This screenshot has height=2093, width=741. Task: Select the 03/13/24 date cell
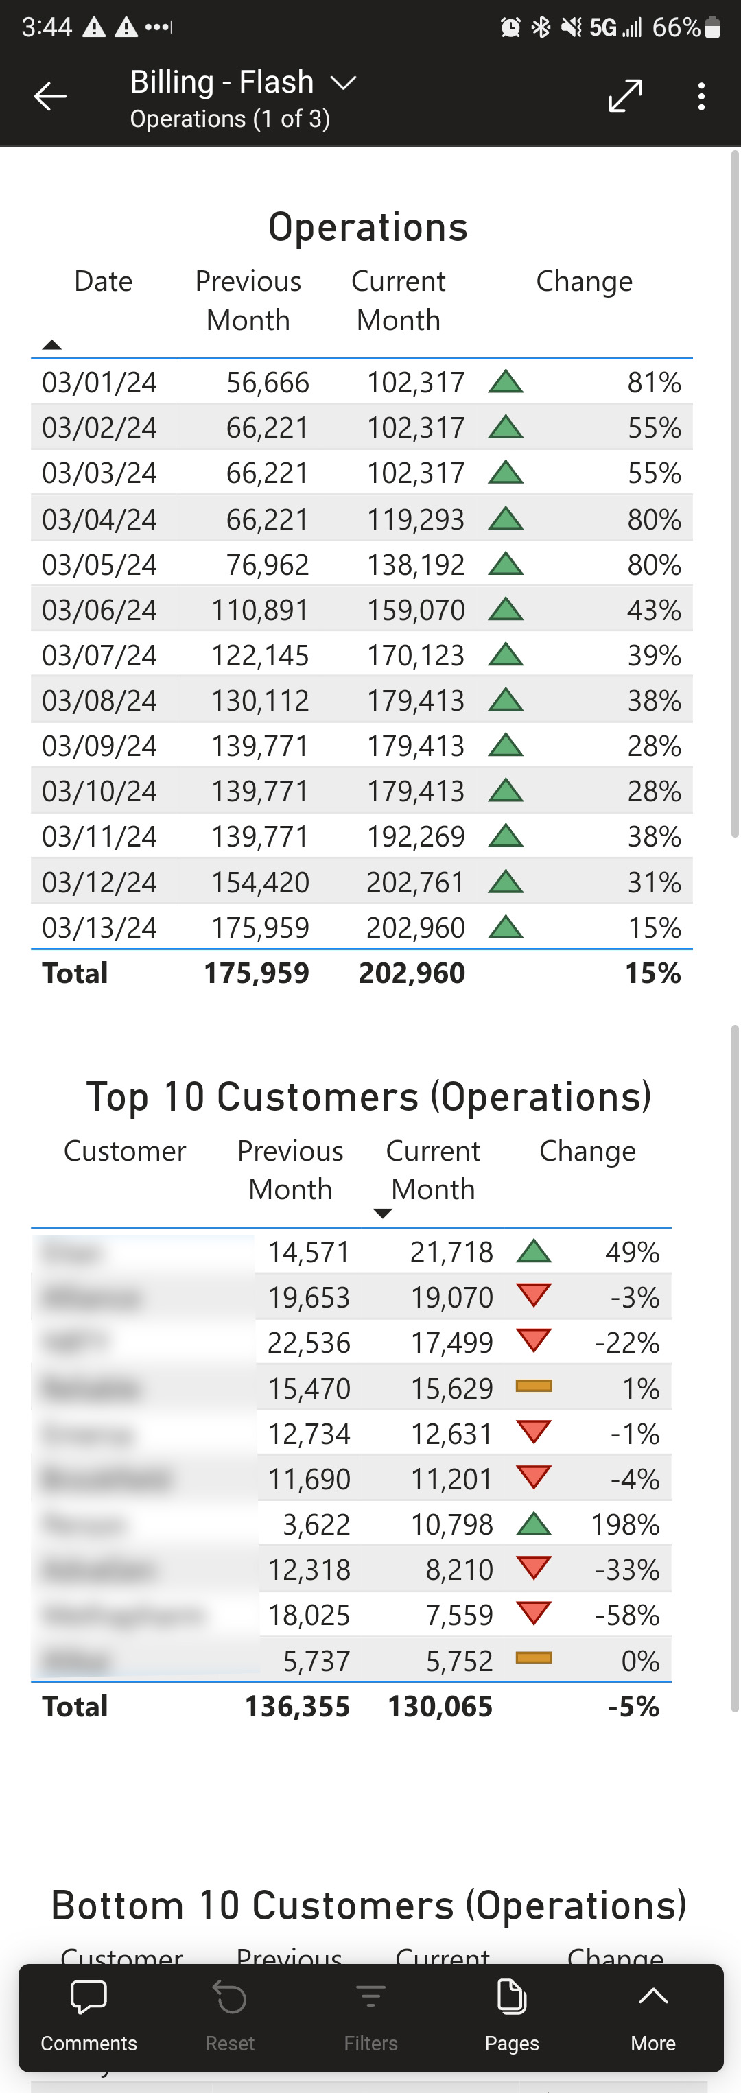click(99, 927)
